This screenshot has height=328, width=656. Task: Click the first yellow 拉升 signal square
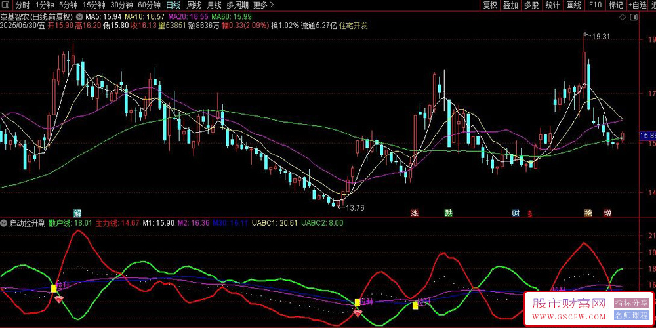click(54, 288)
